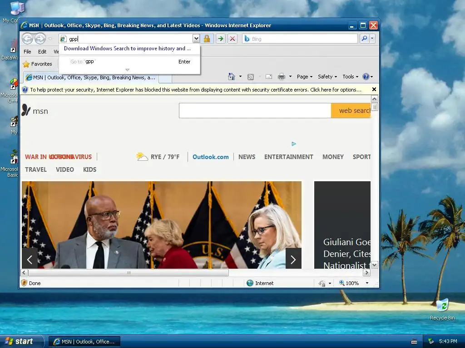Open the Tools menu

350,77
